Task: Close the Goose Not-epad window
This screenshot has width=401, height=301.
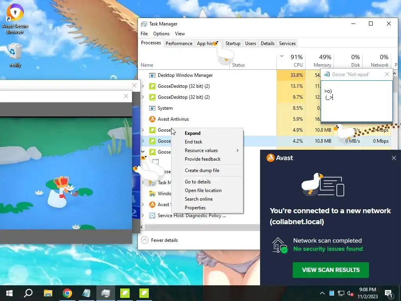Action: [x=387, y=74]
